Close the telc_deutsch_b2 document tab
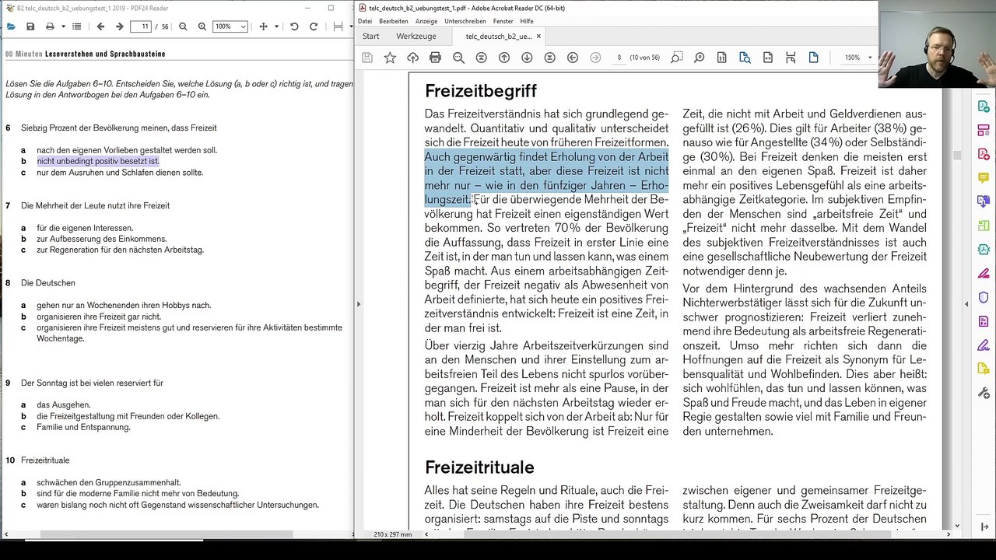The width and height of the screenshot is (996, 560). [x=538, y=37]
